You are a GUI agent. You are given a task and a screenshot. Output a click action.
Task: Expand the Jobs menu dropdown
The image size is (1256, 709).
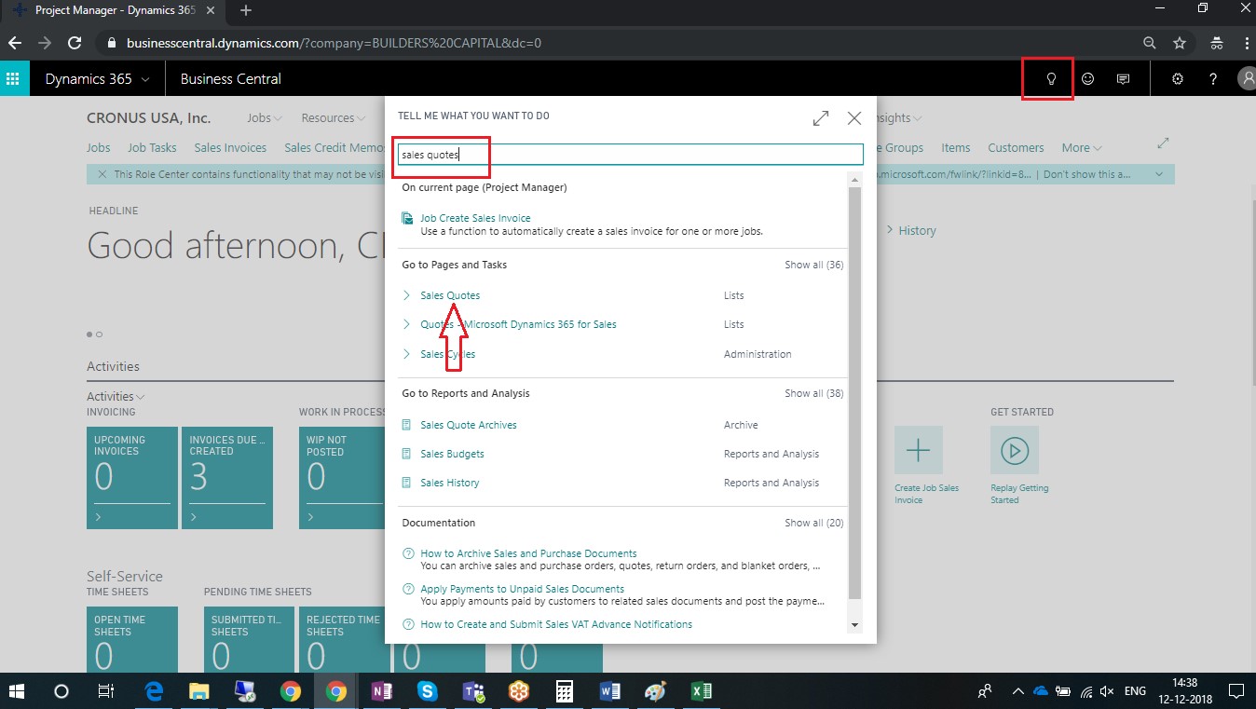[265, 118]
